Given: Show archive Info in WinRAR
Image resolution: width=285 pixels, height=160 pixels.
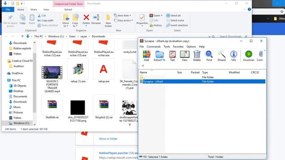Looking at the screenshot, I should click(233, 56).
